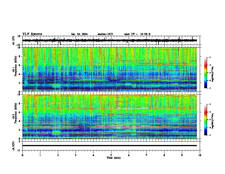Click time axis tick label '9'
Viewport: 225px width, 174px height.
tap(182, 155)
